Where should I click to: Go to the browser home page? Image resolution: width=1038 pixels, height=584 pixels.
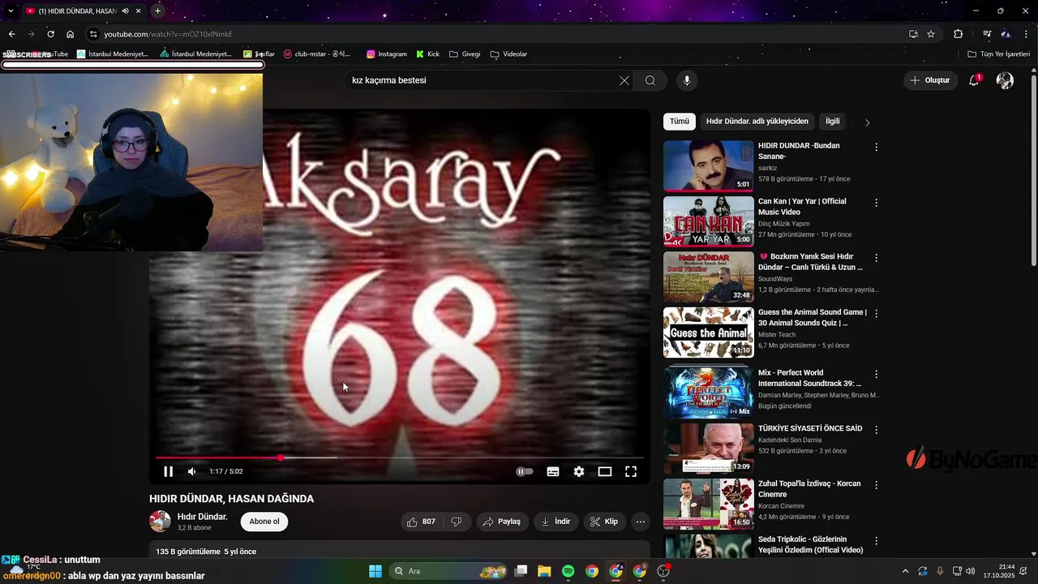71,34
